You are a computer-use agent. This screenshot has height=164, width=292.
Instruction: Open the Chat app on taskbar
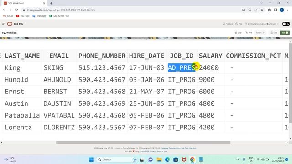click(x=151, y=159)
